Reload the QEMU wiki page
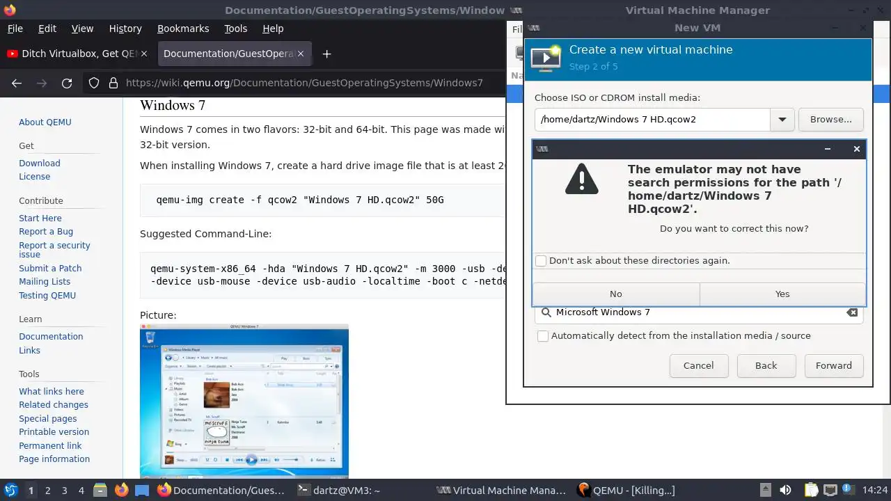The width and height of the screenshot is (891, 501). [67, 83]
